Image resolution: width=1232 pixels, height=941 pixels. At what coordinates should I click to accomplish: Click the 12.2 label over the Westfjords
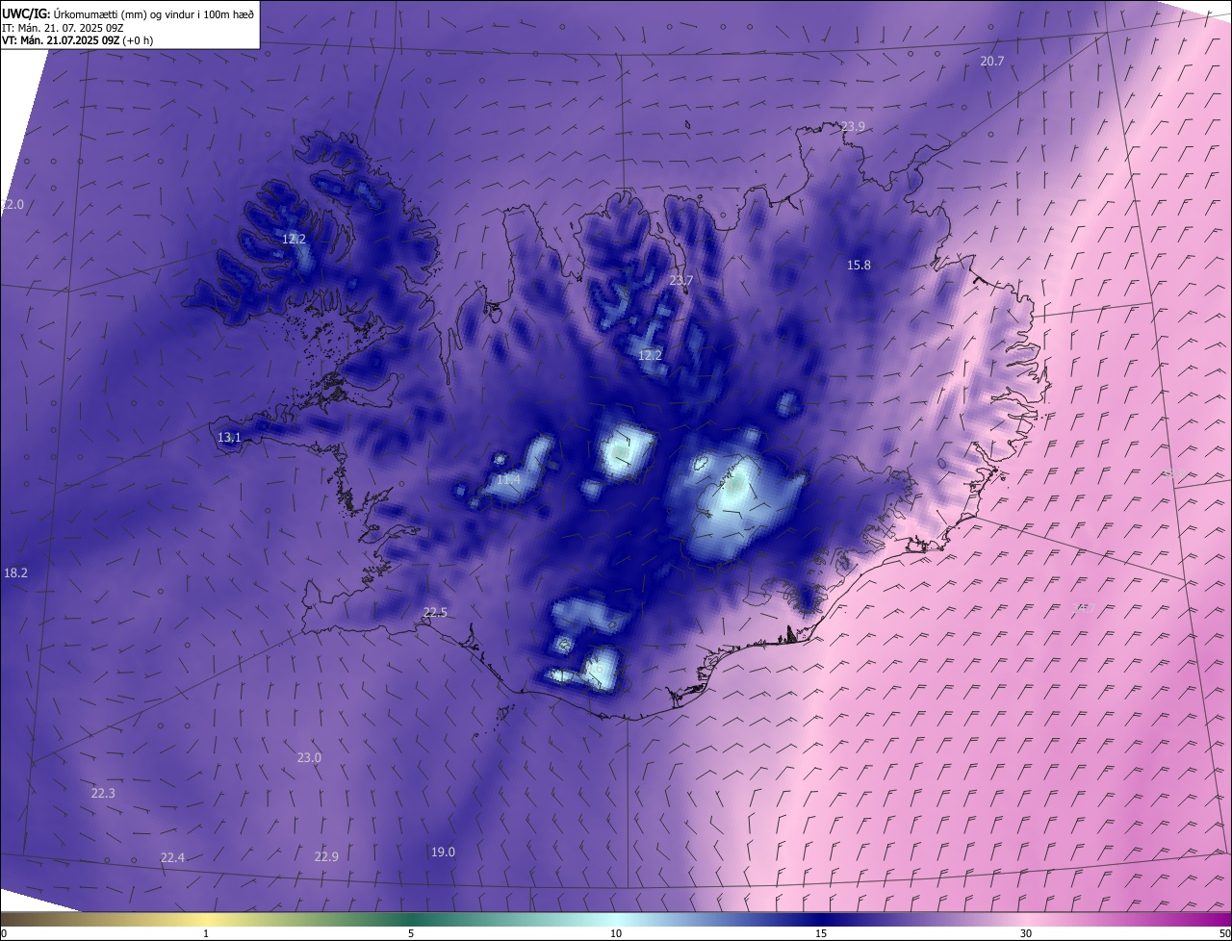294,239
